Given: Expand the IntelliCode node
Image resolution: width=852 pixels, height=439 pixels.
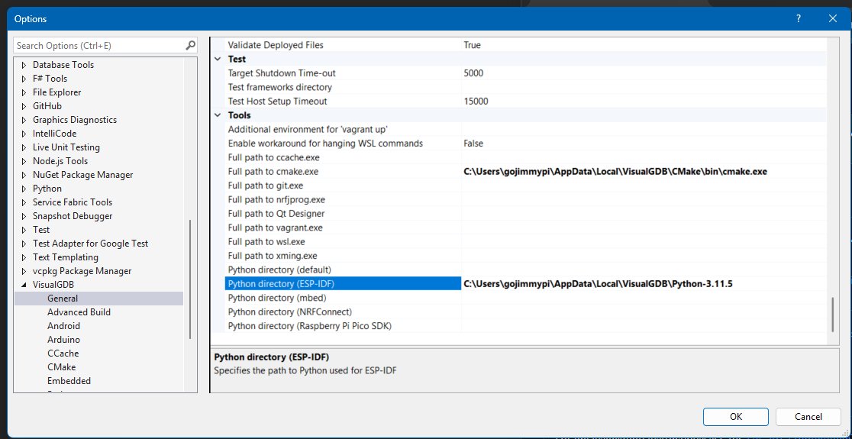Looking at the screenshot, I should pyautogui.click(x=24, y=134).
